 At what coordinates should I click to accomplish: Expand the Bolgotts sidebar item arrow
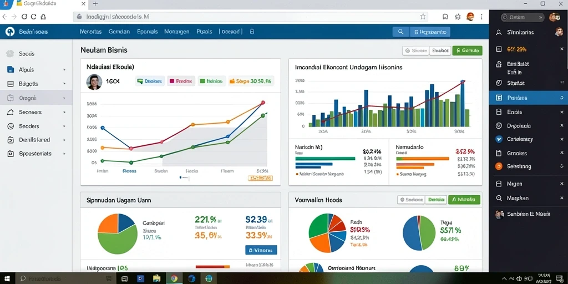(x=64, y=84)
